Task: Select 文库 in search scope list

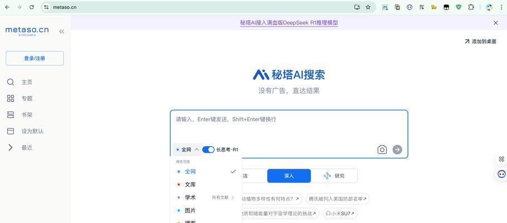Action: (x=206, y=185)
